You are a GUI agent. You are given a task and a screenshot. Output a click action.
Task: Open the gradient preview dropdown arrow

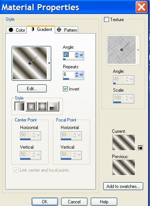(49, 63)
